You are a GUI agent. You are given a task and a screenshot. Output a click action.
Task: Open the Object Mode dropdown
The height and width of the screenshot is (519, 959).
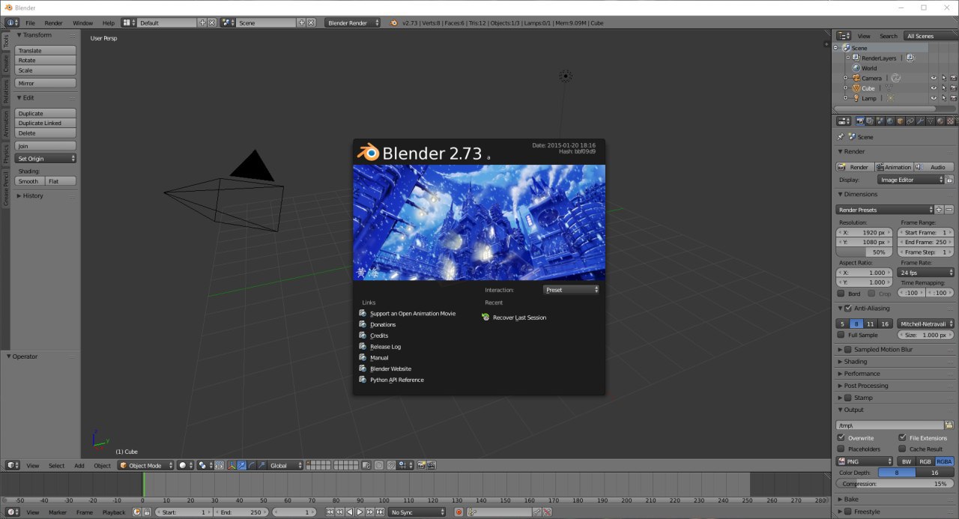click(x=145, y=465)
